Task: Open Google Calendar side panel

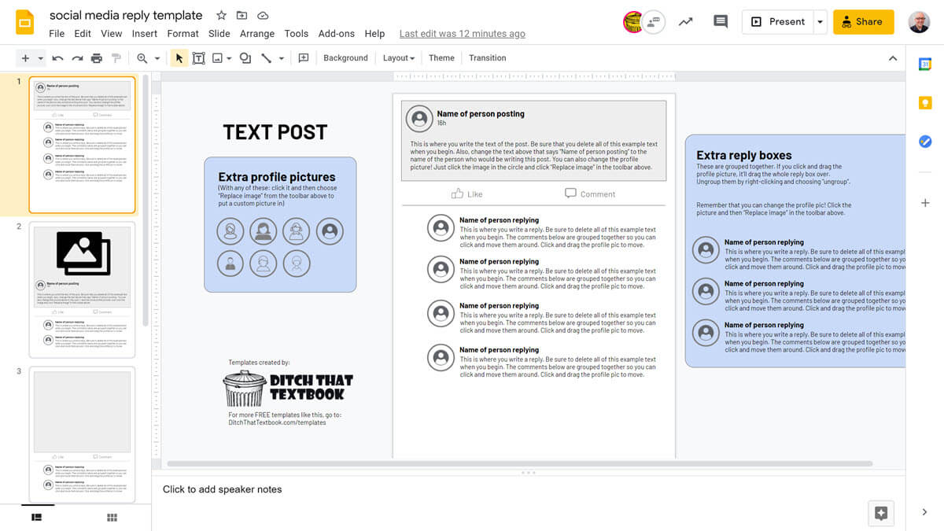Action: pyautogui.click(x=925, y=65)
